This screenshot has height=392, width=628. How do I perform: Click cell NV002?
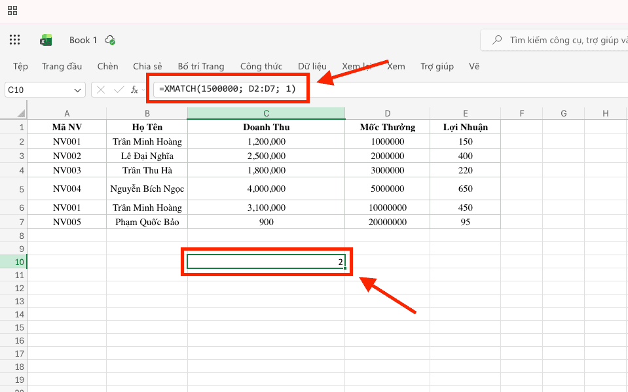[x=67, y=156]
